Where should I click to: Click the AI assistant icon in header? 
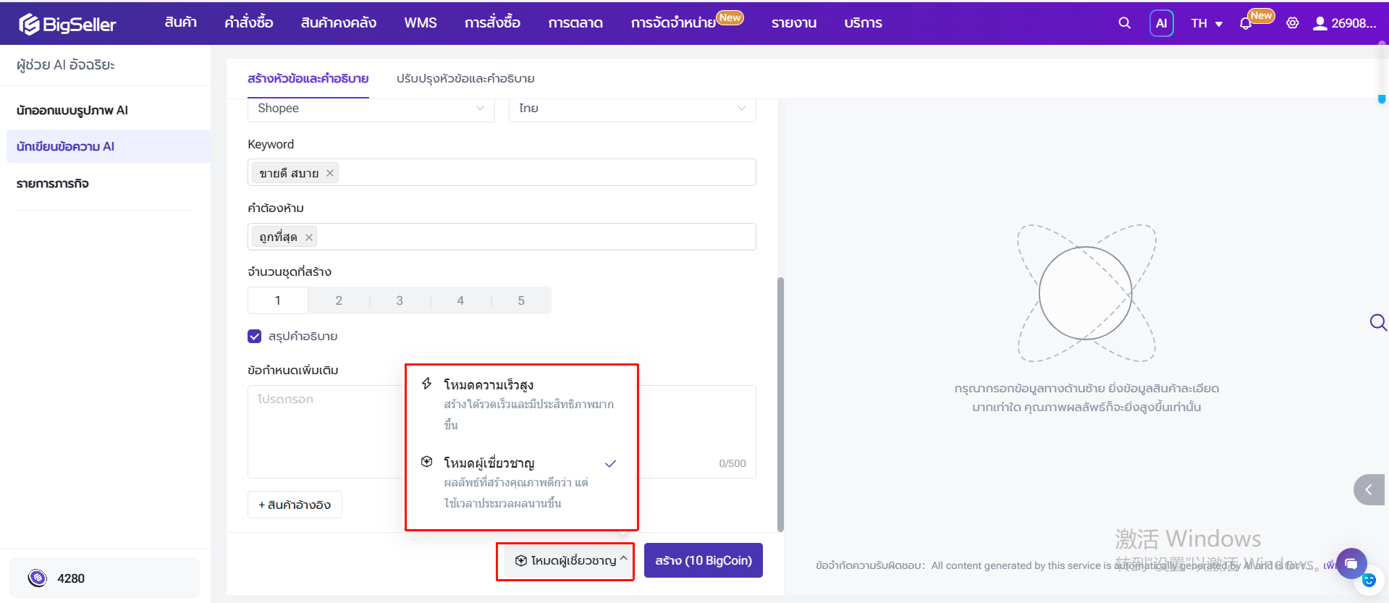point(1161,23)
